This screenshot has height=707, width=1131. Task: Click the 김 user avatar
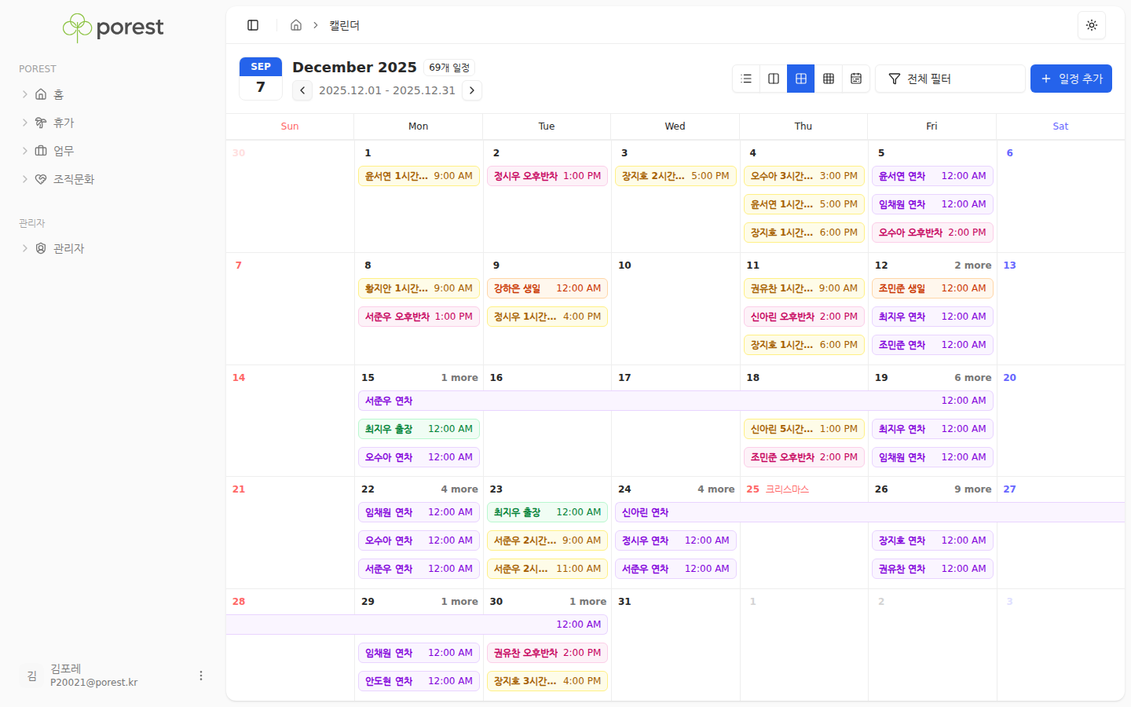point(31,676)
